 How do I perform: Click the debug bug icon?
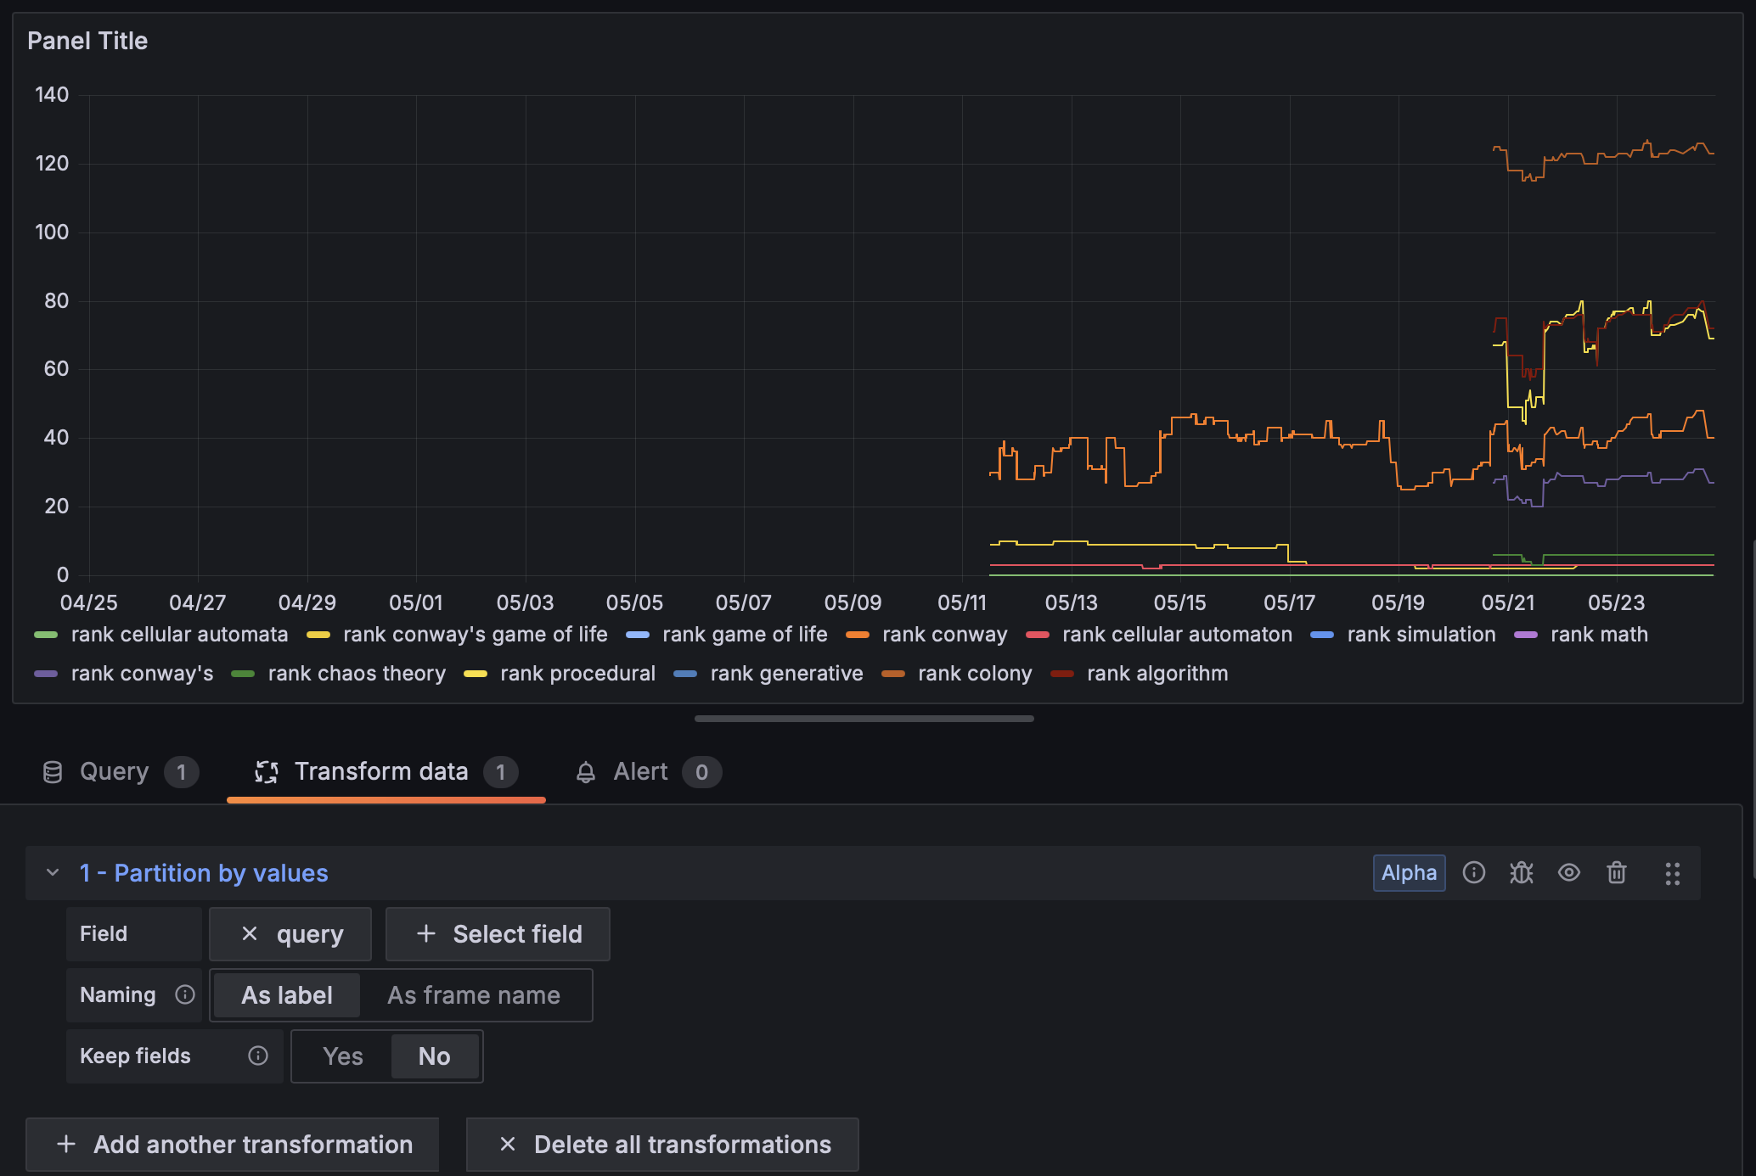1521,872
